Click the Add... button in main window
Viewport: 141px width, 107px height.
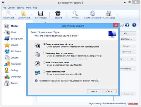tap(128, 33)
